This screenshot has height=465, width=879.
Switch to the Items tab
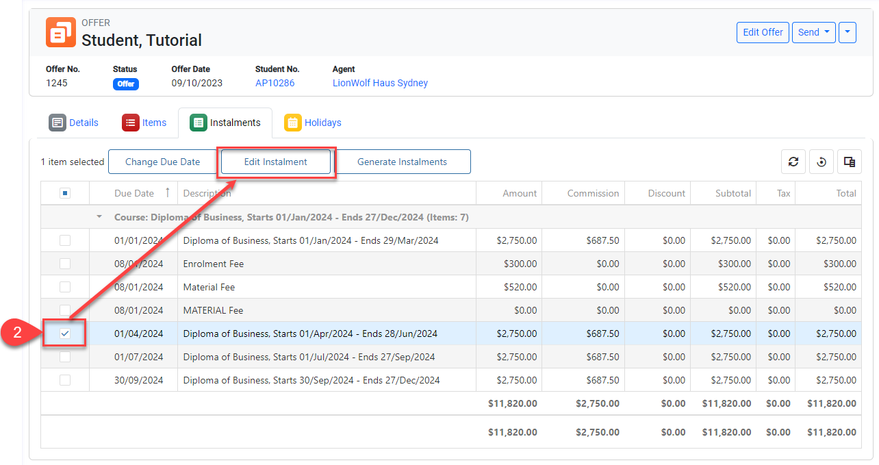[154, 123]
